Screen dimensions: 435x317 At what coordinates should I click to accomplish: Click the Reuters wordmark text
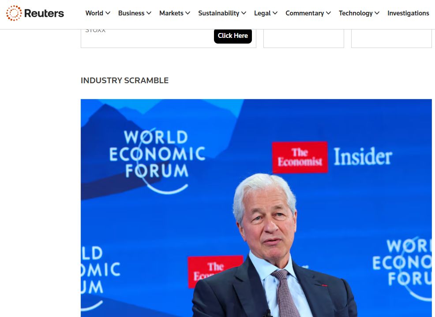(44, 13)
